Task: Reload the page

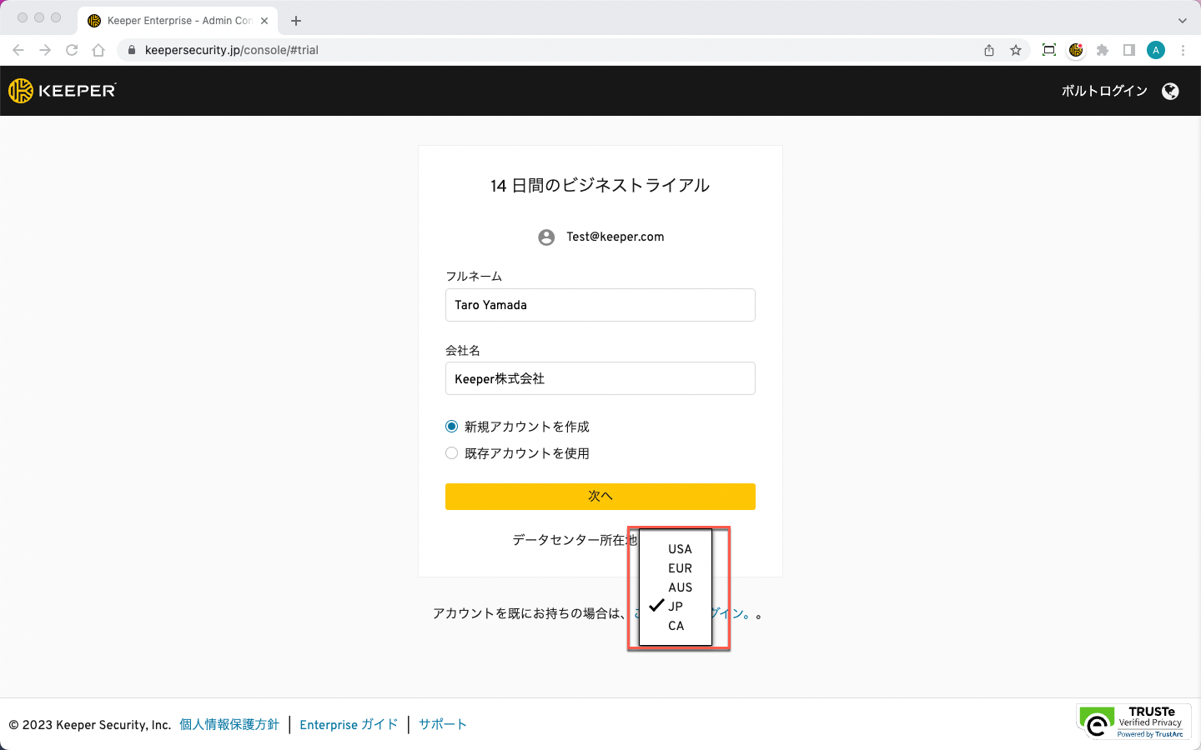Action: [x=72, y=50]
